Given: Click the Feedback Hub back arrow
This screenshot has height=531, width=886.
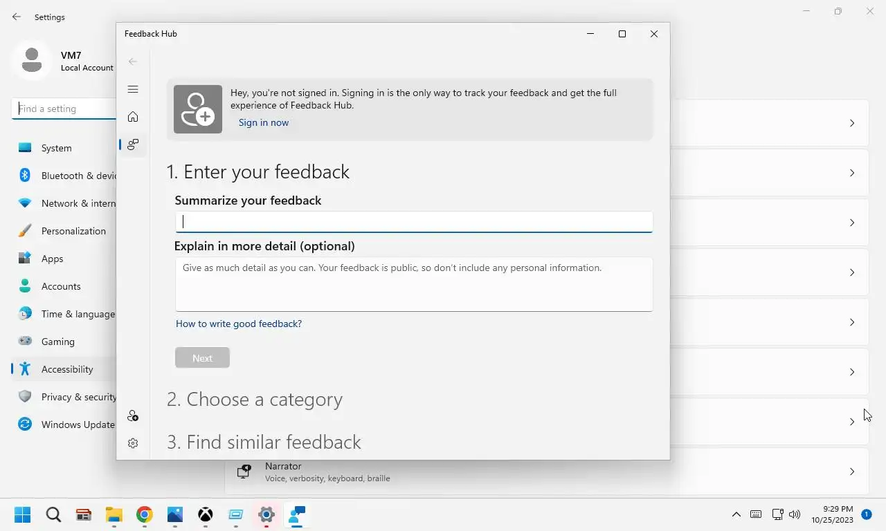Looking at the screenshot, I should click(x=133, y=62).
